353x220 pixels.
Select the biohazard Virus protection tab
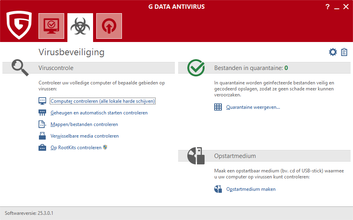(80, 27)
